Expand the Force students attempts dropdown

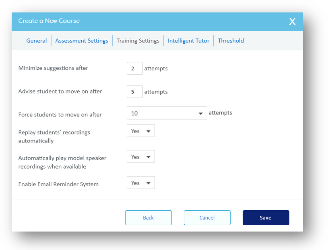(x=167, y=113)
